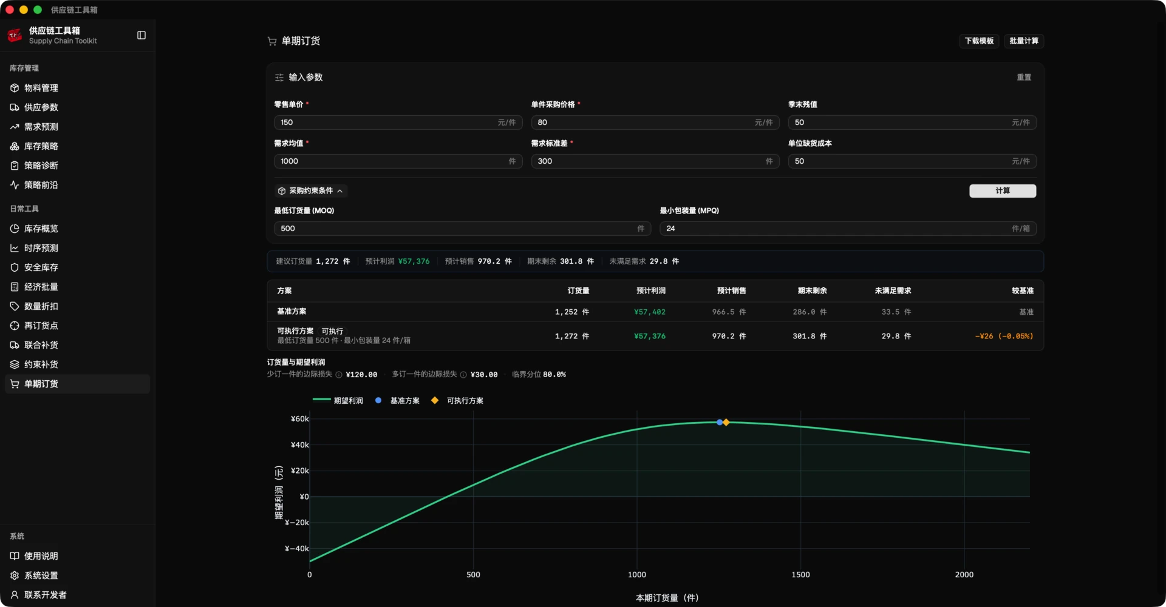Open 物料管理 via its box icon

click(x=15, y=88)
